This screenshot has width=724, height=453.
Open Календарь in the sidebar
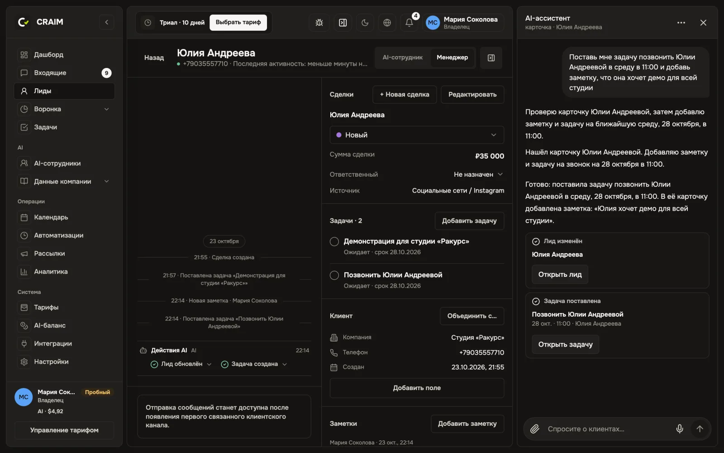64,217
